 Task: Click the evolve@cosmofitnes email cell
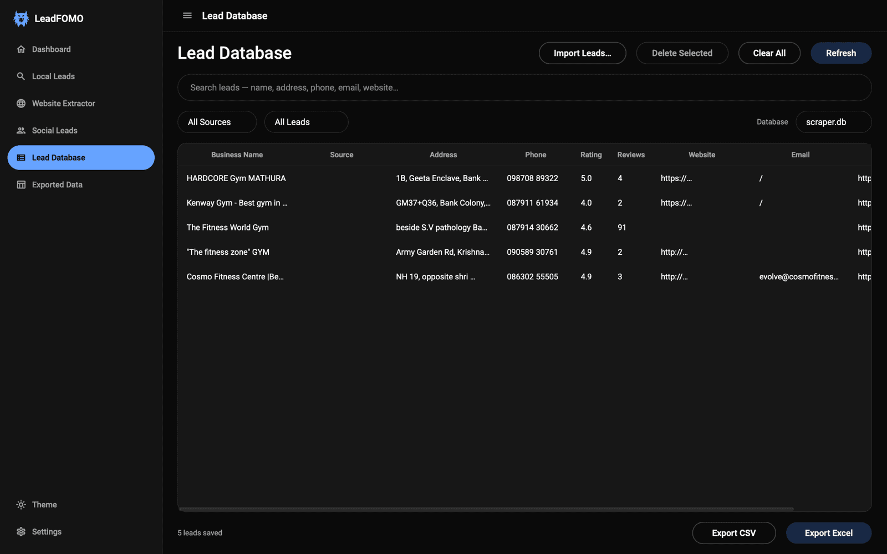pos(799,276)
